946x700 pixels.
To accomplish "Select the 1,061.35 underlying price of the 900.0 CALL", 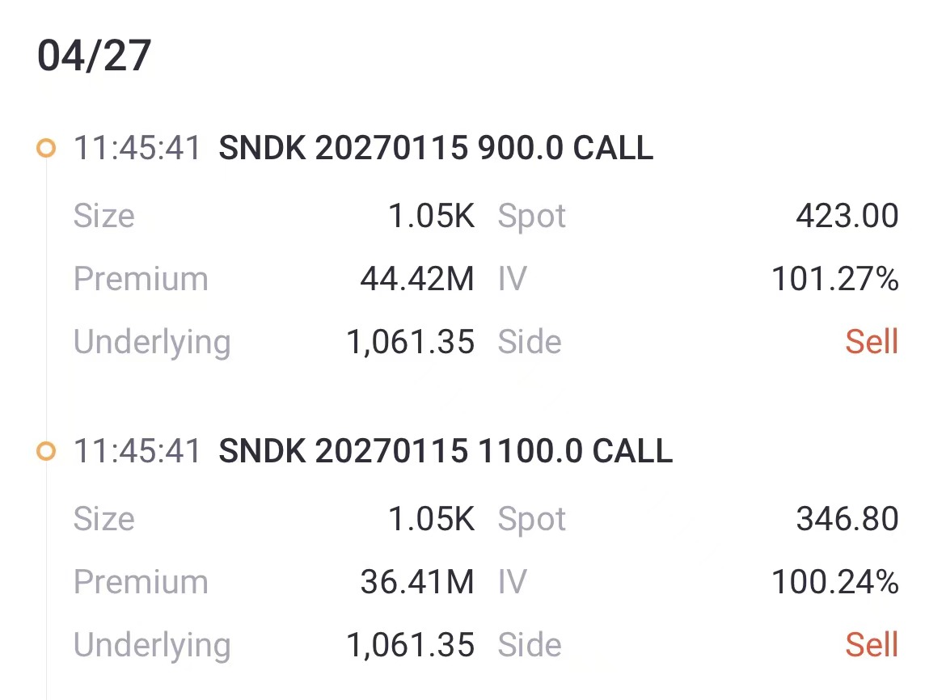I will [411, 343].
